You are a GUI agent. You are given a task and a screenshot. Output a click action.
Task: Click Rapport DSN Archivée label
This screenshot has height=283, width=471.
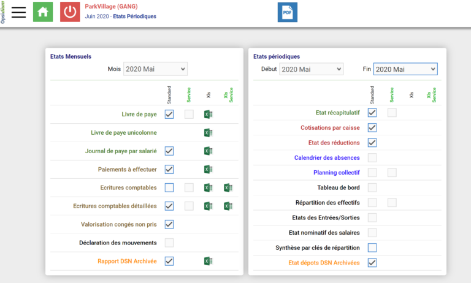127,261
